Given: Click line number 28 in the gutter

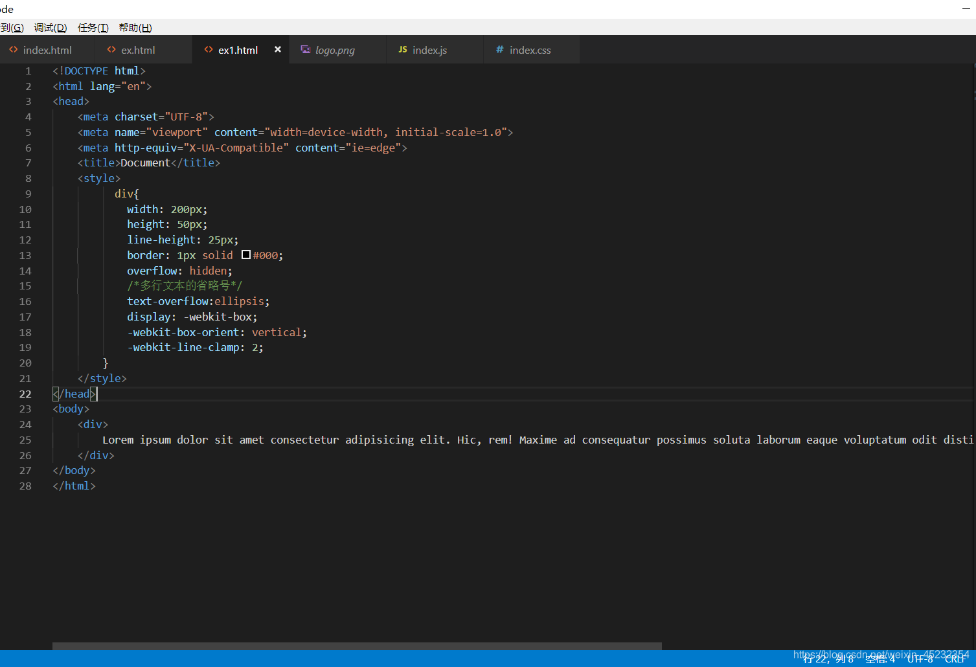Looking at the screenshot, I should tap(25, 486).
